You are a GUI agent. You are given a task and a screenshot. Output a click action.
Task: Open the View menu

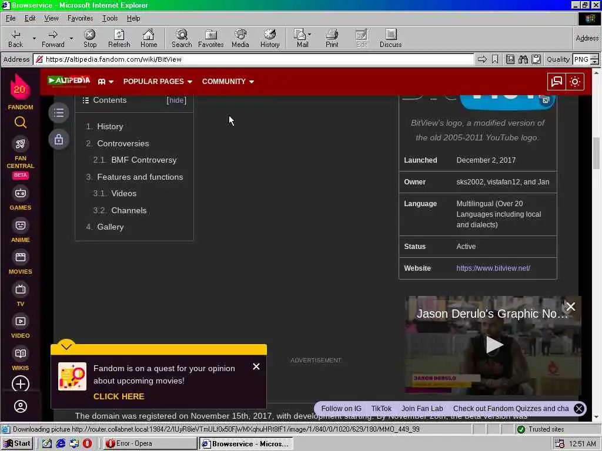coord(51,18)
